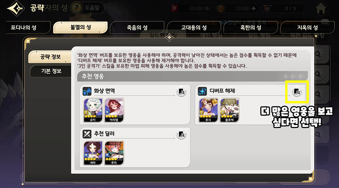This screenshot has height=188, width=339.
Task: Open more heroes for 디버프 해제
Action: tap(297, 92)
